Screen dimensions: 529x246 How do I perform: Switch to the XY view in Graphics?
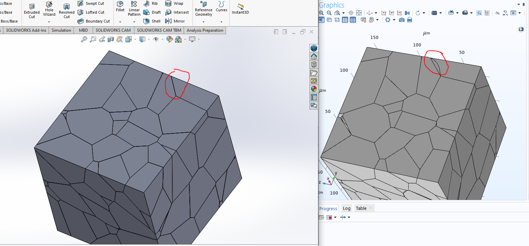384,13
